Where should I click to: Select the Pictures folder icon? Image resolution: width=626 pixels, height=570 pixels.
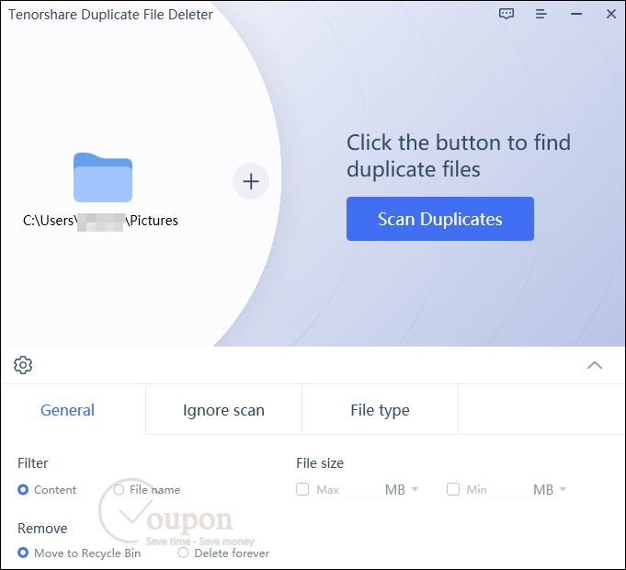point(103,177)
